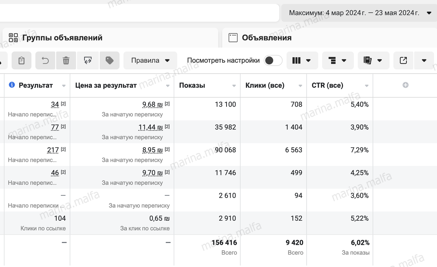Select impressions value 35 982
437x267 pixels.
pyautogui.click(x=225, y=127)
